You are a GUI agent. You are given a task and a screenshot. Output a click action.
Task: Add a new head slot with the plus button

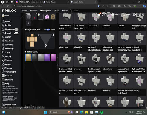(29, 23)
